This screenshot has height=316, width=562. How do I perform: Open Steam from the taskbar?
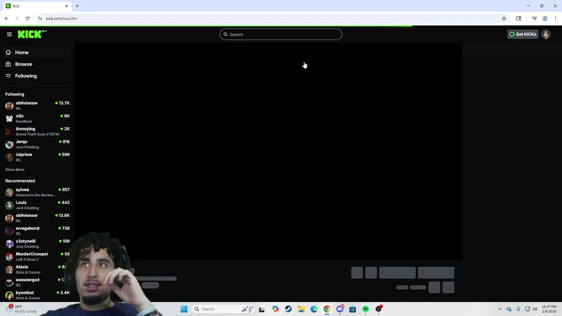click(x=288, y=309)
